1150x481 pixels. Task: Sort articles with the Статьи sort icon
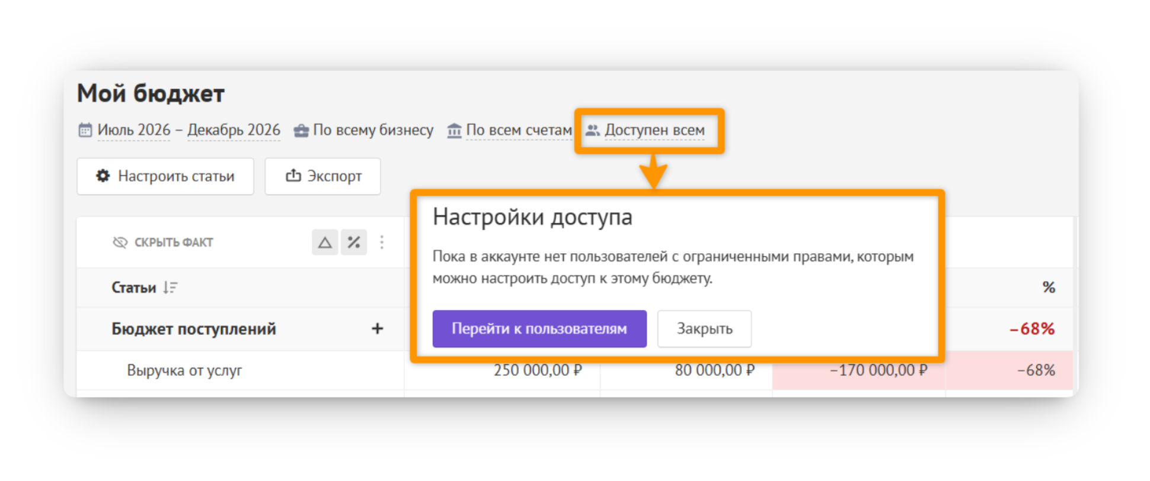coord(171,288)
